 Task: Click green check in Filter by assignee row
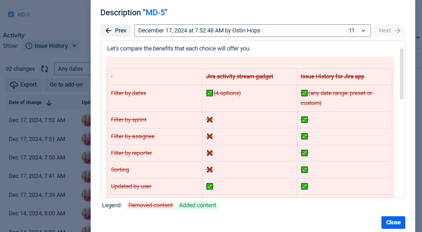point(304,136)
